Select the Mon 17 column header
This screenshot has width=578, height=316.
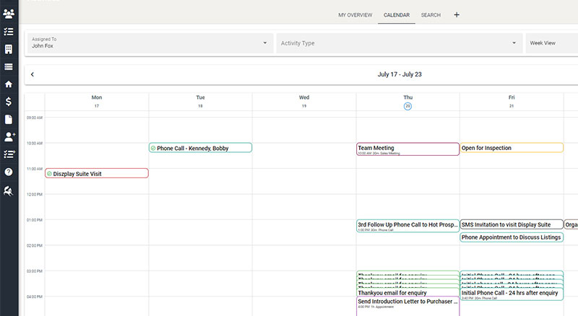[x=97, y=101]
